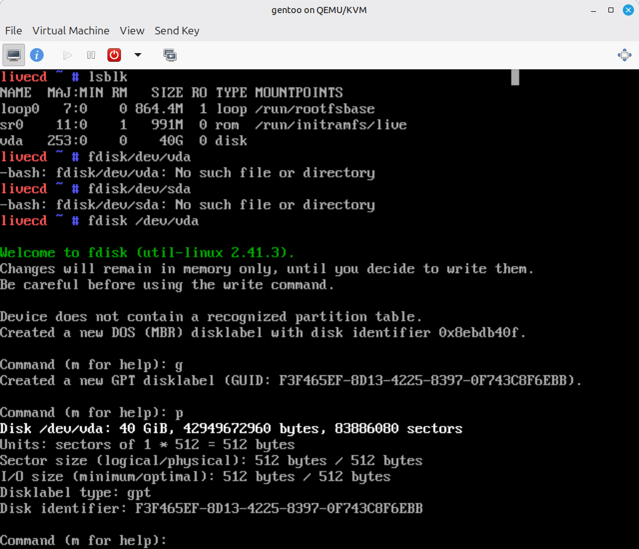
Task: Expand the shutdown options dropdown arrow
Action: [x=138, y=55]
